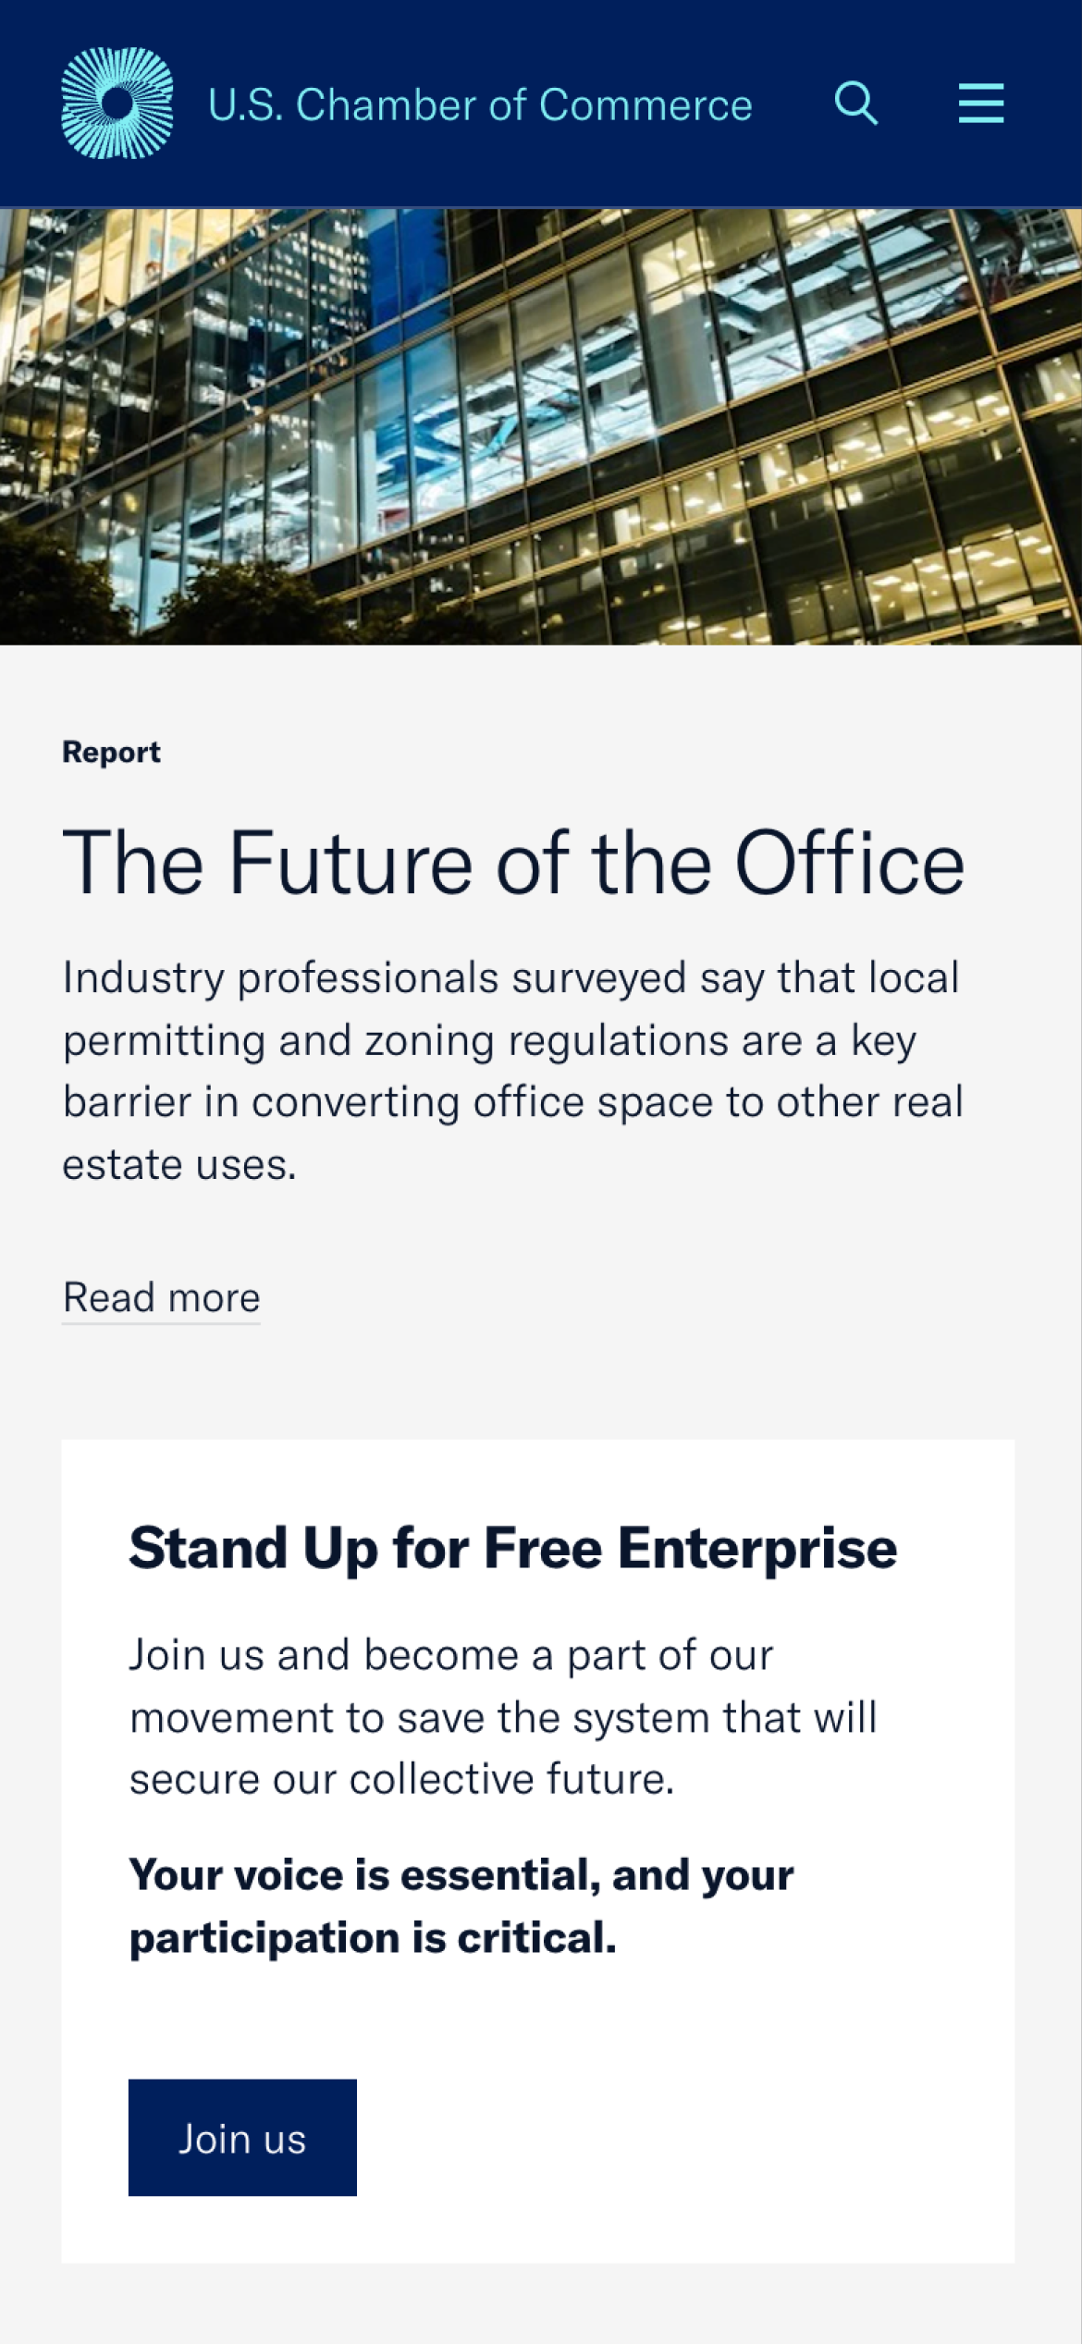Click the 'Industry professionals surveyed' text line

(510, 977)
